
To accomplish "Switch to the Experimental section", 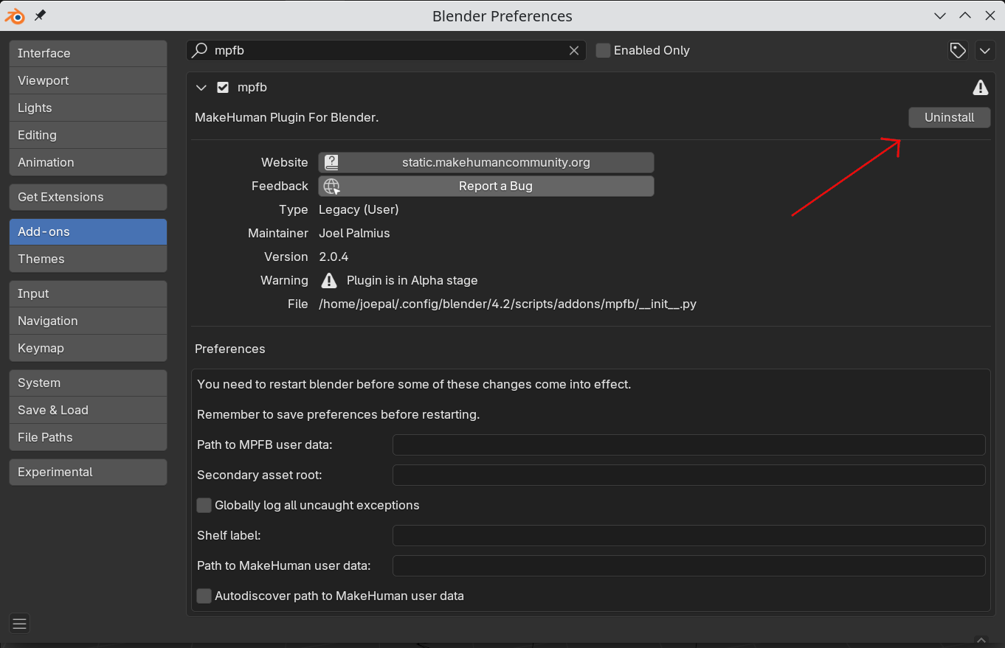I will click(x=88, y=472).
